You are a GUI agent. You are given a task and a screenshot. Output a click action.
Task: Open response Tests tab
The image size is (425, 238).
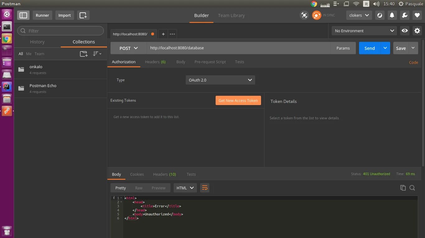(191, 174)
